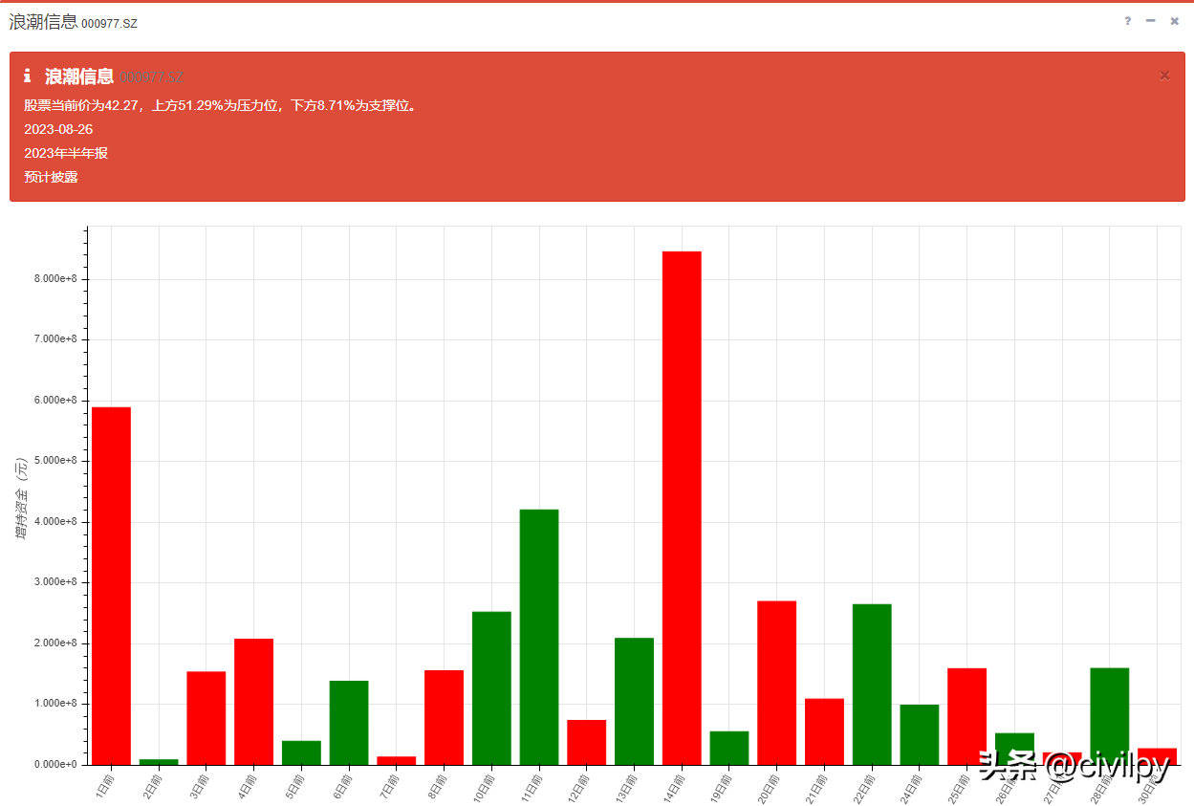1194x806 pixels.
Task: Click the info icon in the red alert
Action: tap(28, 76)
